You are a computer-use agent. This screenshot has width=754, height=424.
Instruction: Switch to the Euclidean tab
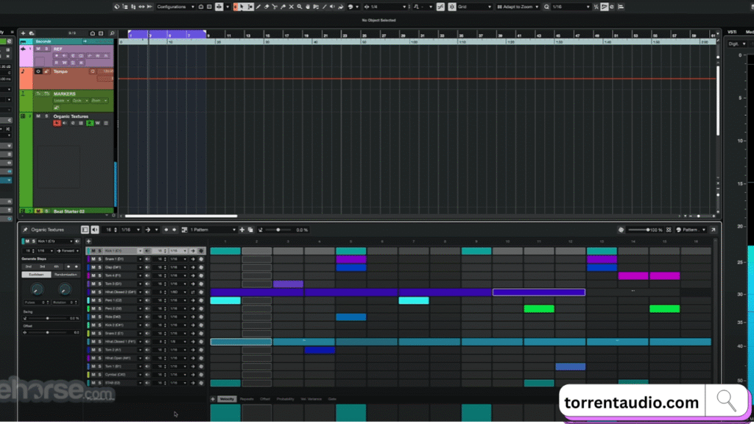click(36, 275)
